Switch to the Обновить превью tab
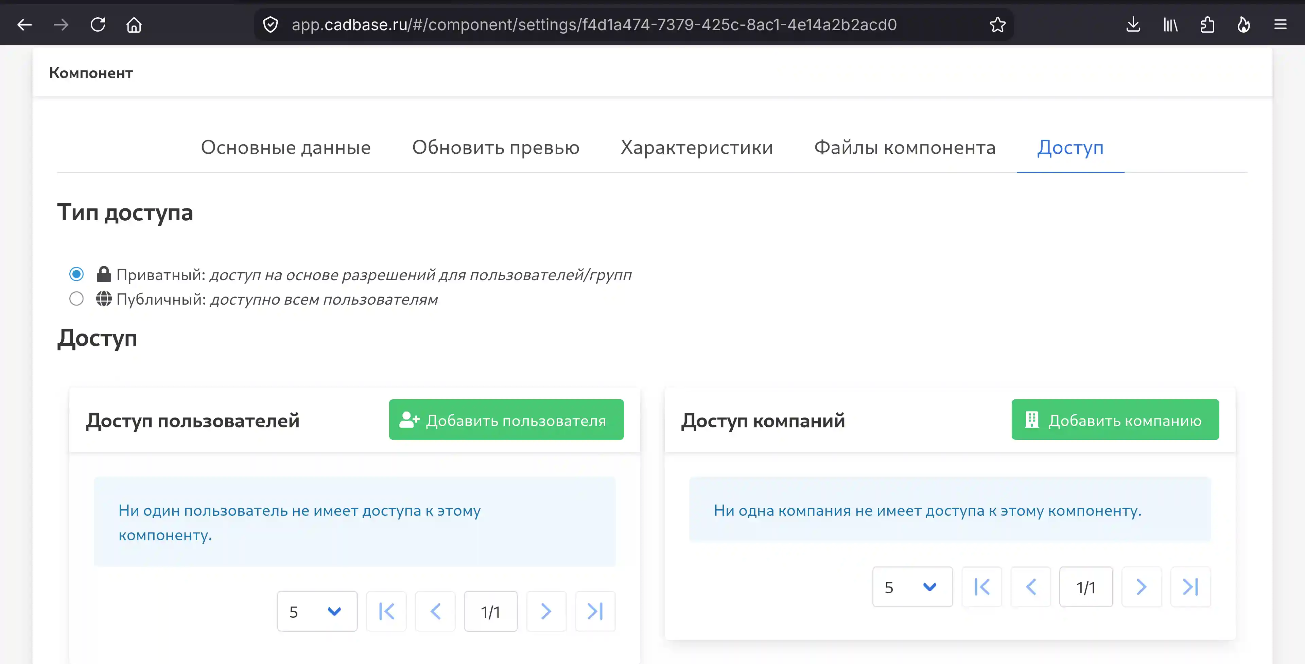Screen dimensions: 1305x664 tap(496, 148)
